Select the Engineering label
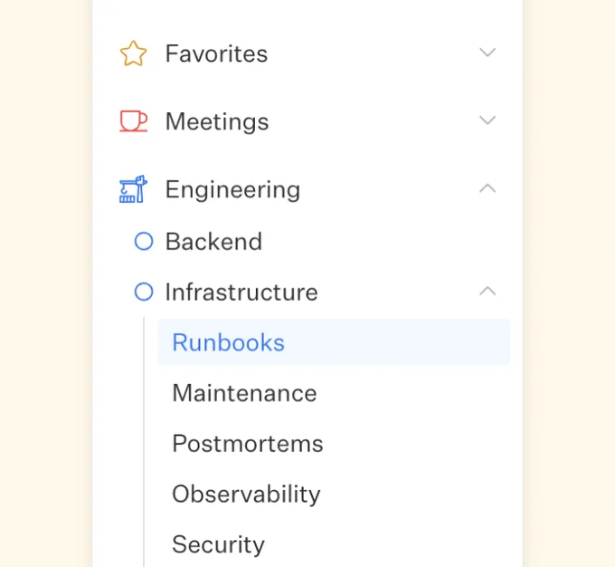Image resolution: width=615 pixels, height=567 pixels. 232,190
